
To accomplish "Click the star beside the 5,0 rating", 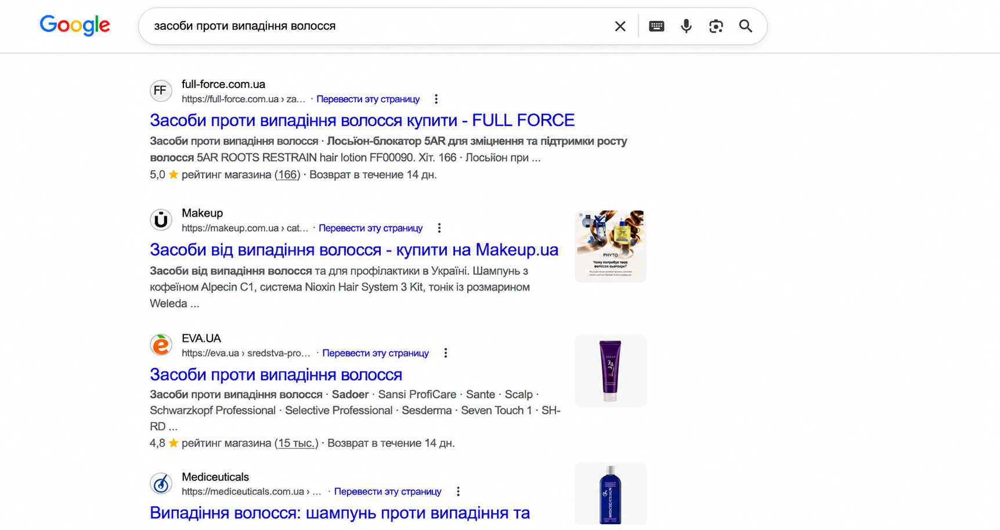I will pyautogui.click(x=173, y=175).
